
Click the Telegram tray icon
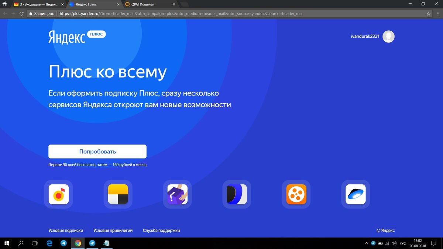(x=373, y=243)
